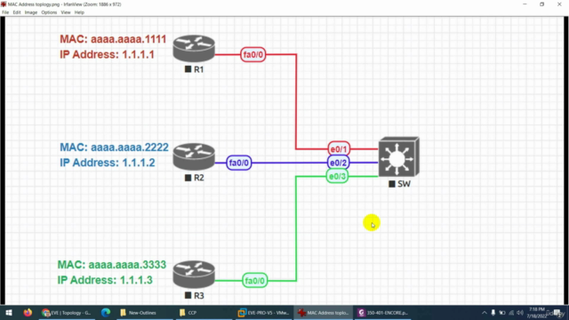
Task: Click the IrfanView title bar icon
Action: [4, 4]
